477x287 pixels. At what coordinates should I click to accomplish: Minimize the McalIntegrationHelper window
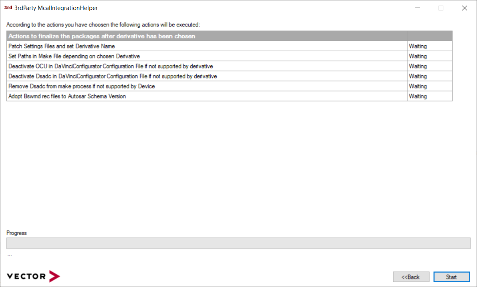click(x=417, y=8)
